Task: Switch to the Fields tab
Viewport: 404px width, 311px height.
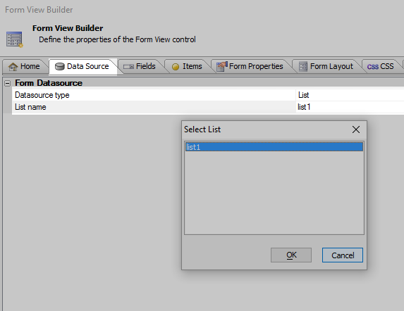Action: 140,67
